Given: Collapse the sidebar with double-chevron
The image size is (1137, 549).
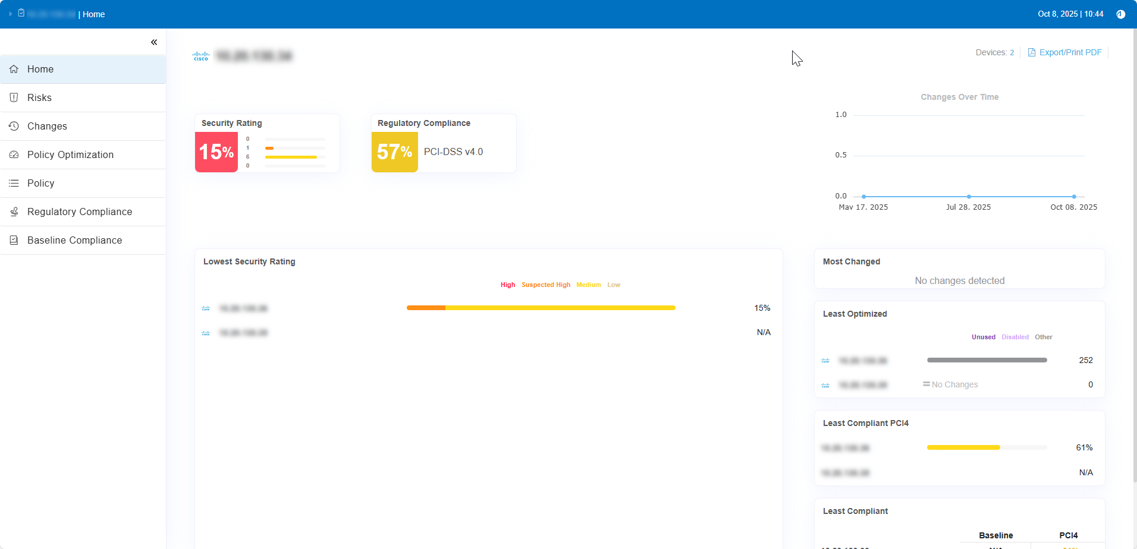Looking at the screenshot, I should (154, 42).
